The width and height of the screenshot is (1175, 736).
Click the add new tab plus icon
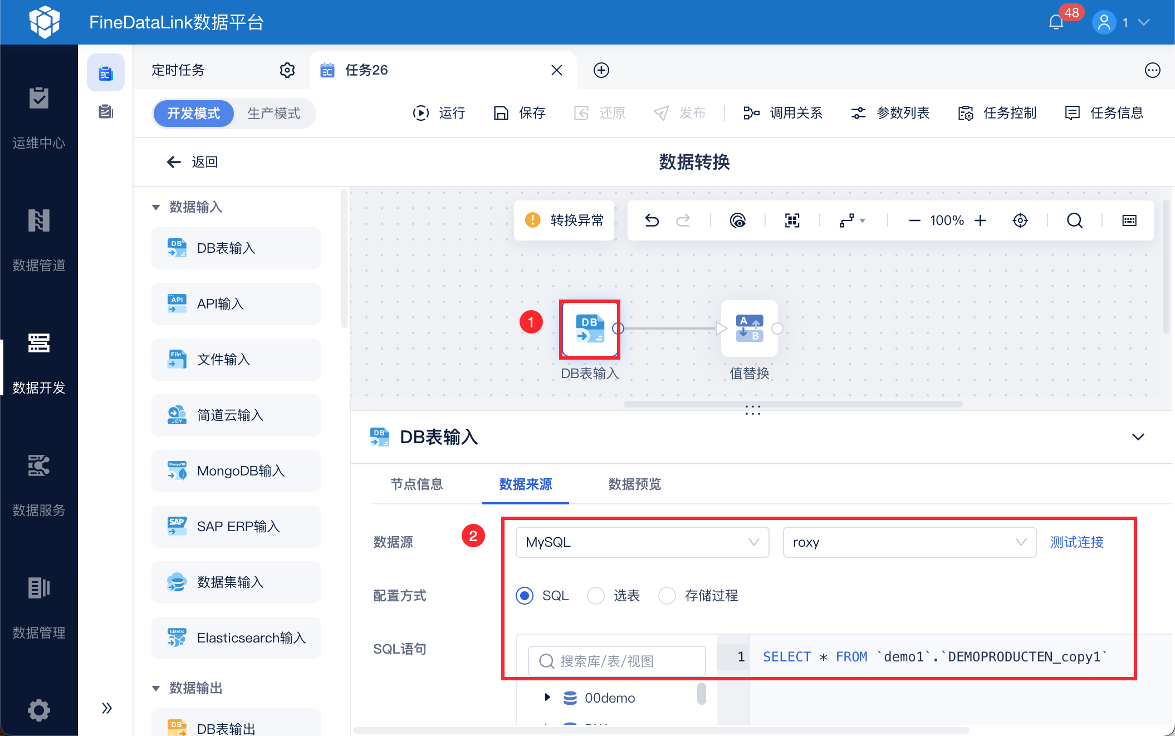tap(601, 70)
